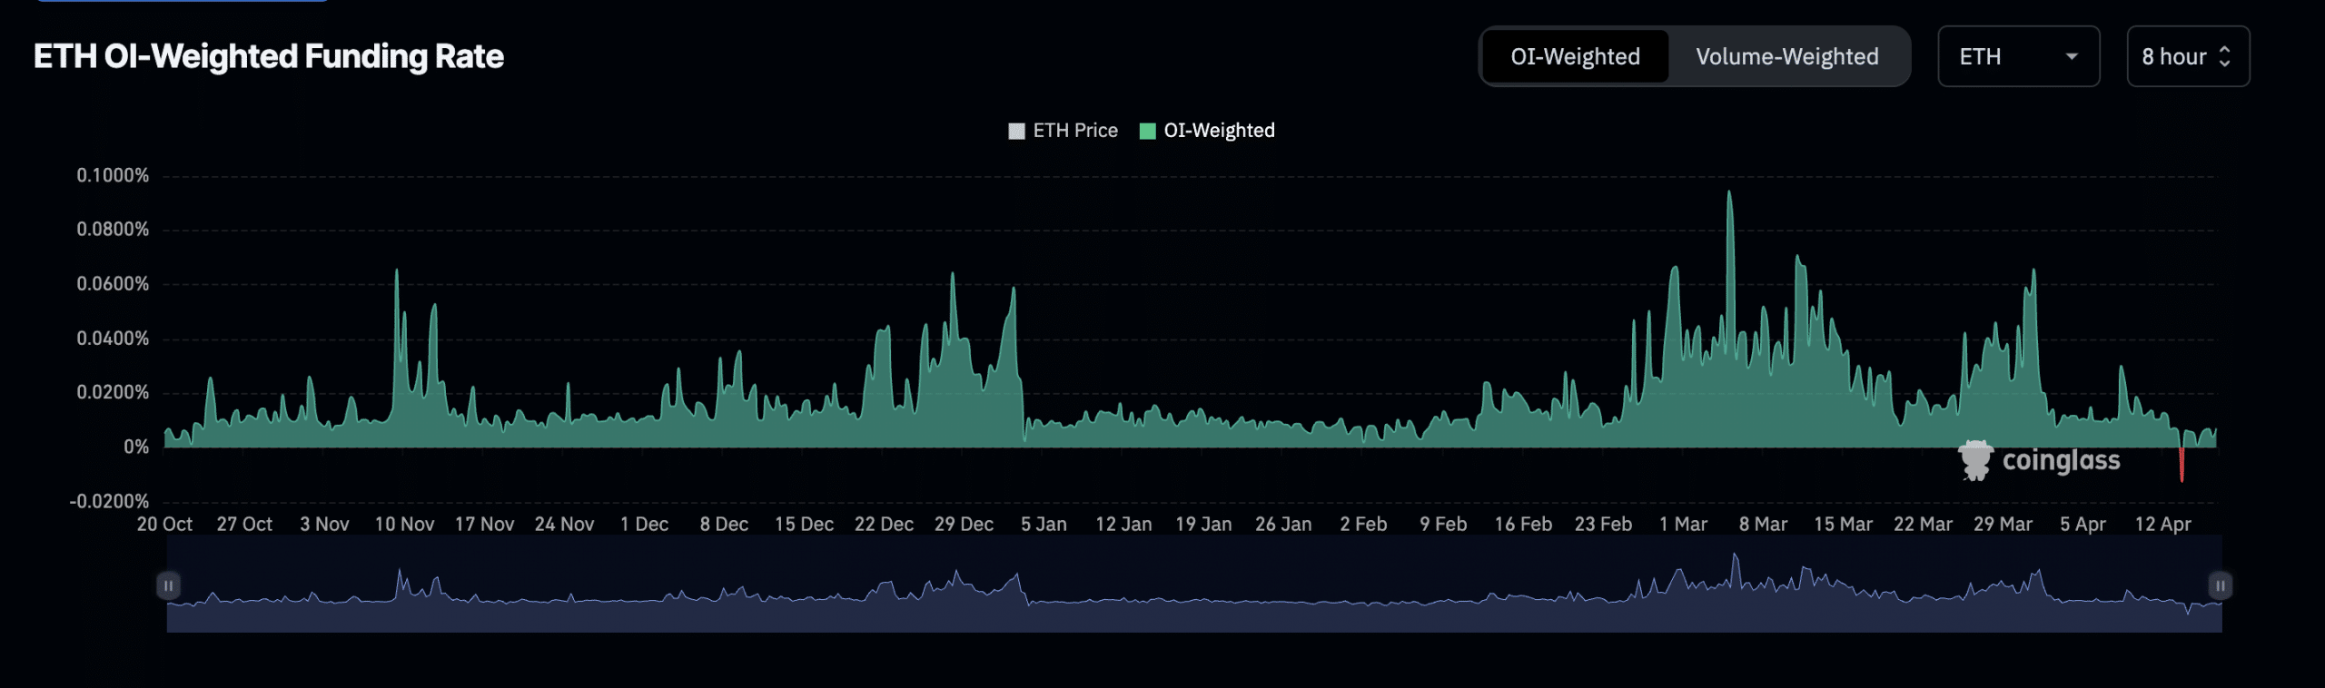Viewport: 2325px width, 688px height.
Task: Click the 29 Dec date label
Action: [964, 525]
